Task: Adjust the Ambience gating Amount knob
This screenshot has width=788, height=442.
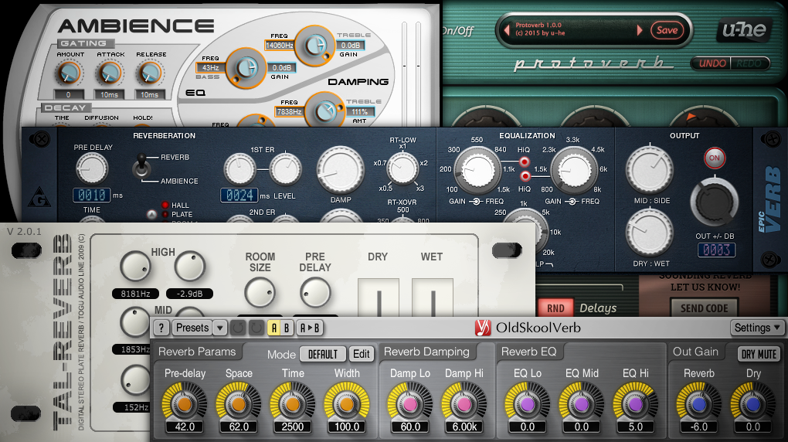Action: 70,73
